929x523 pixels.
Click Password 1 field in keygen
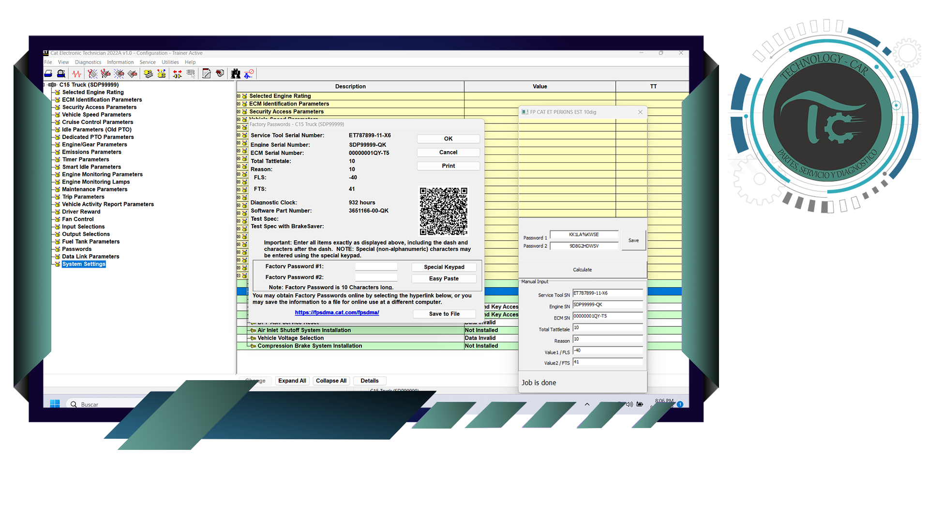pos(584,234)
